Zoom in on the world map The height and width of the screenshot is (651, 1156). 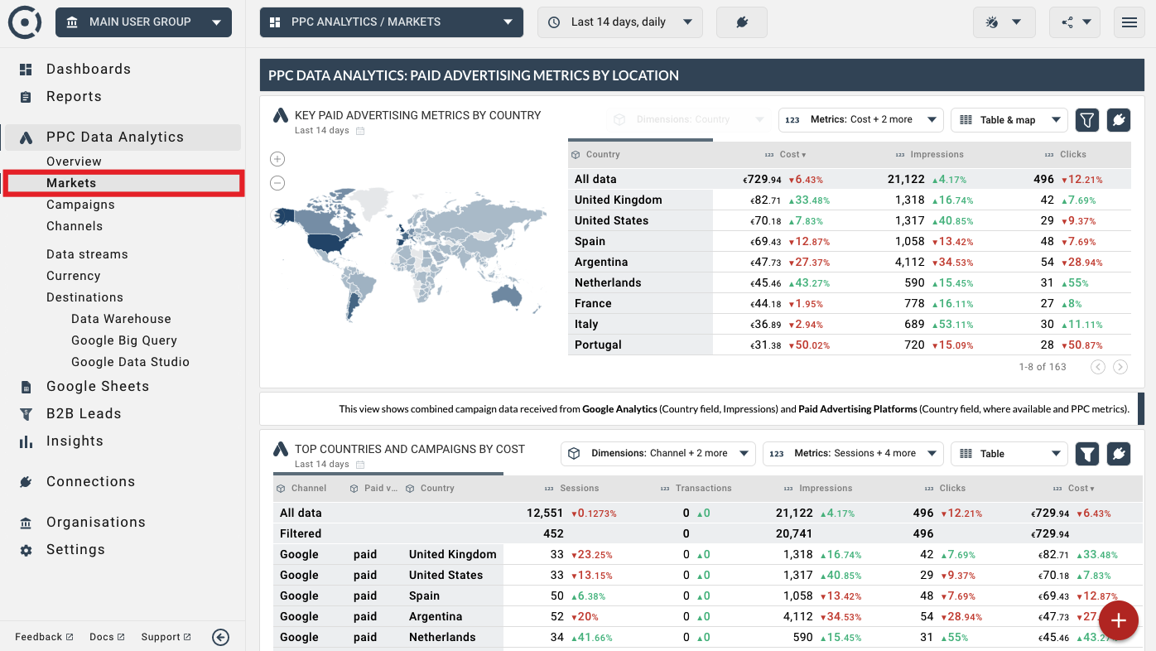point(277,159)
